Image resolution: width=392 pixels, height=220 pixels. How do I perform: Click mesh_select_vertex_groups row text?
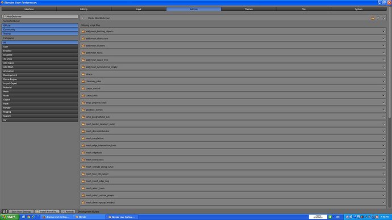(99, 195)
